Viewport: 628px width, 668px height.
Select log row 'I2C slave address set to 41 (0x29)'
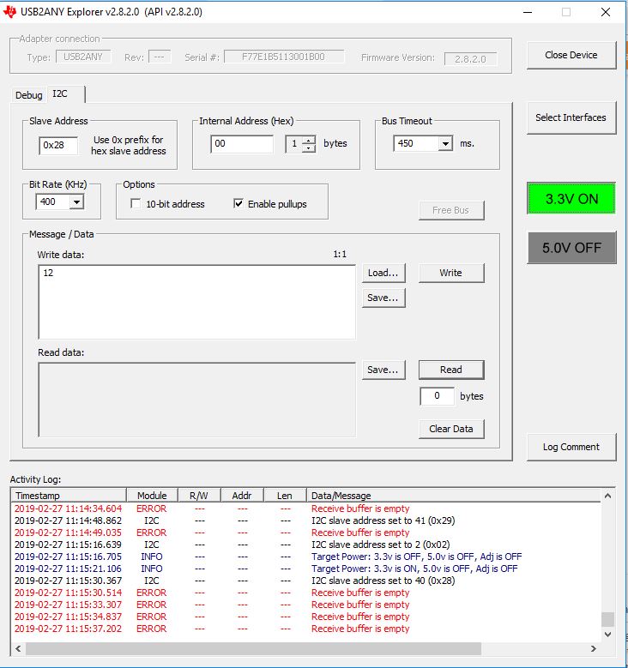(x=306, y=521)
